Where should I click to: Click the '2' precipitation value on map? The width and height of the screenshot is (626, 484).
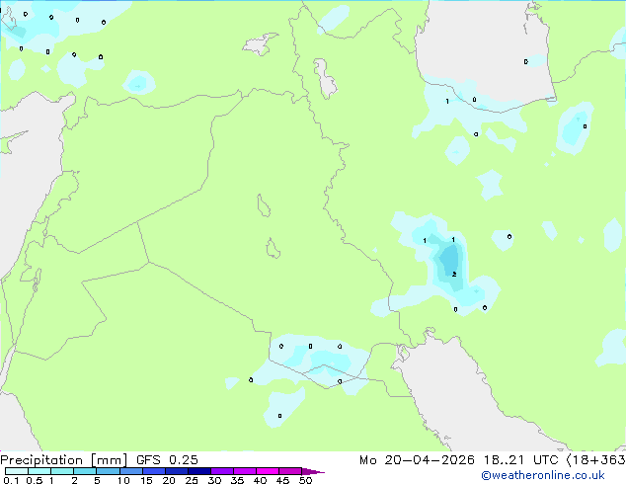tap(454, 275)
